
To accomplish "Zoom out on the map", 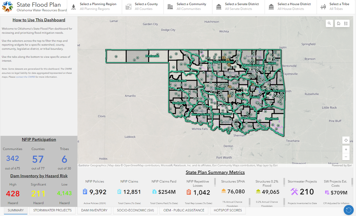I will pyautogui.click(x=346, y=157).
